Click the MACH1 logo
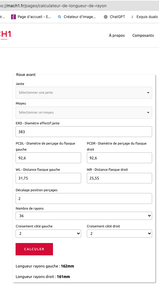Viewport: 159px width, 290px height. [5, 35]
